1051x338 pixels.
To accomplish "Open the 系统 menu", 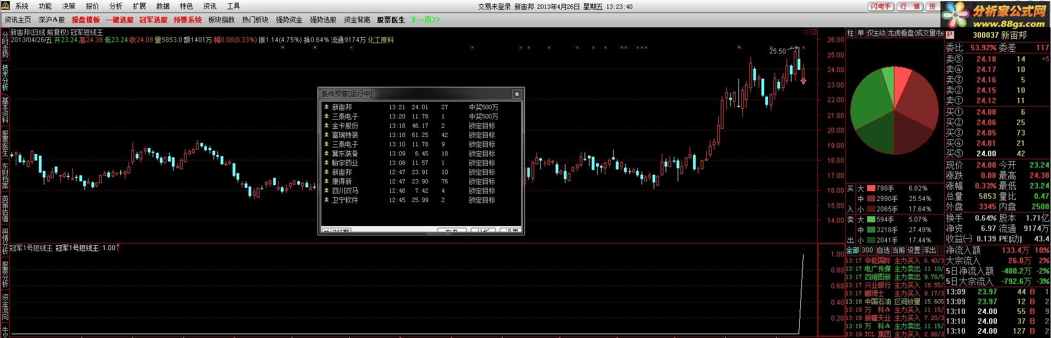I will [x=22, y=7].
